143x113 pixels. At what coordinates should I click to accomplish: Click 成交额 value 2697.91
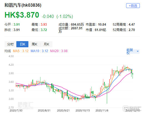click(77, 28)
